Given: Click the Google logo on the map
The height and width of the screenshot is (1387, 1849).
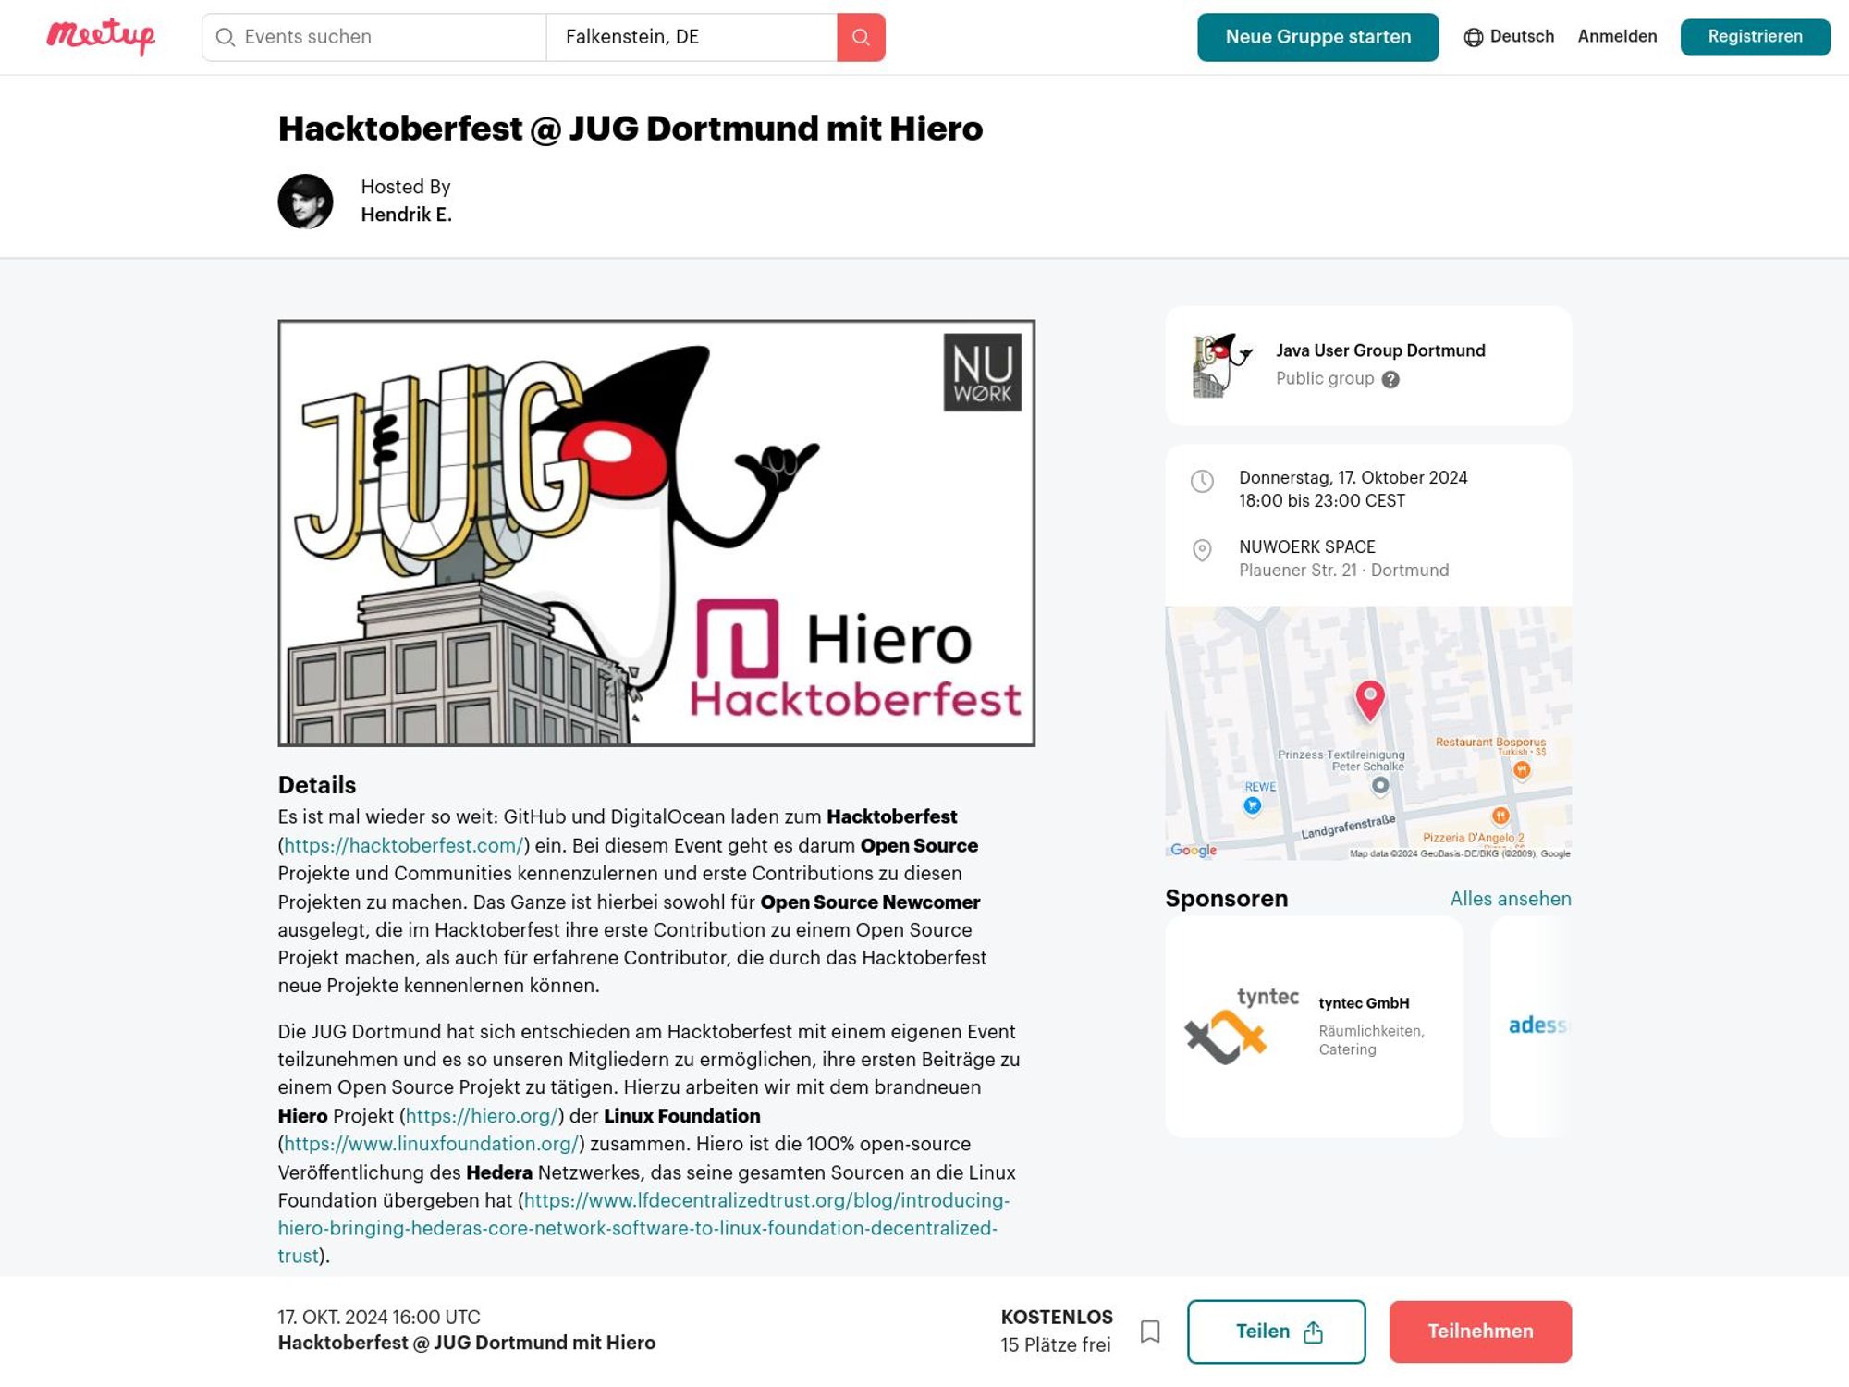Looking at the screenshot, I should click(x=1193, y=850).
